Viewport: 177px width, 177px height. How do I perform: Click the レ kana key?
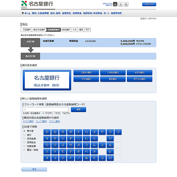[110, 152]
